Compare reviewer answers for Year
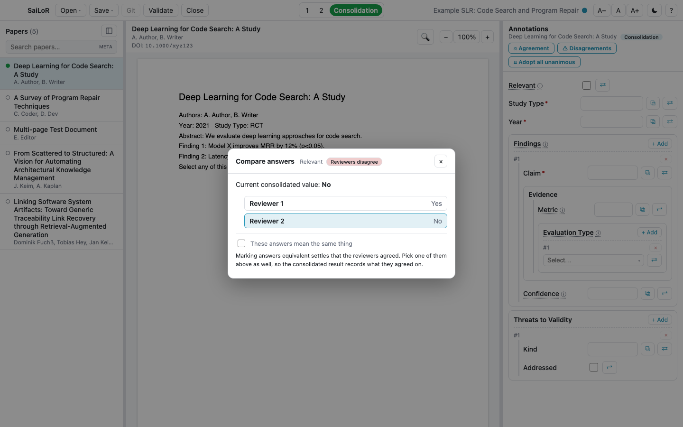683x427 pixels. click(x=670, y=121)
